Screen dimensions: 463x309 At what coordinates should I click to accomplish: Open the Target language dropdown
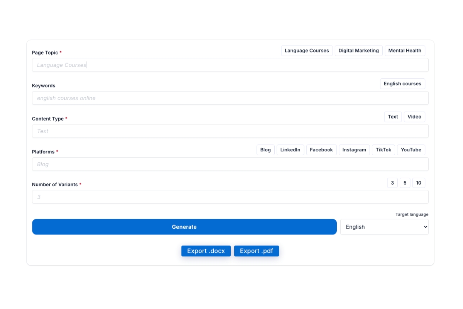[384, 227]
